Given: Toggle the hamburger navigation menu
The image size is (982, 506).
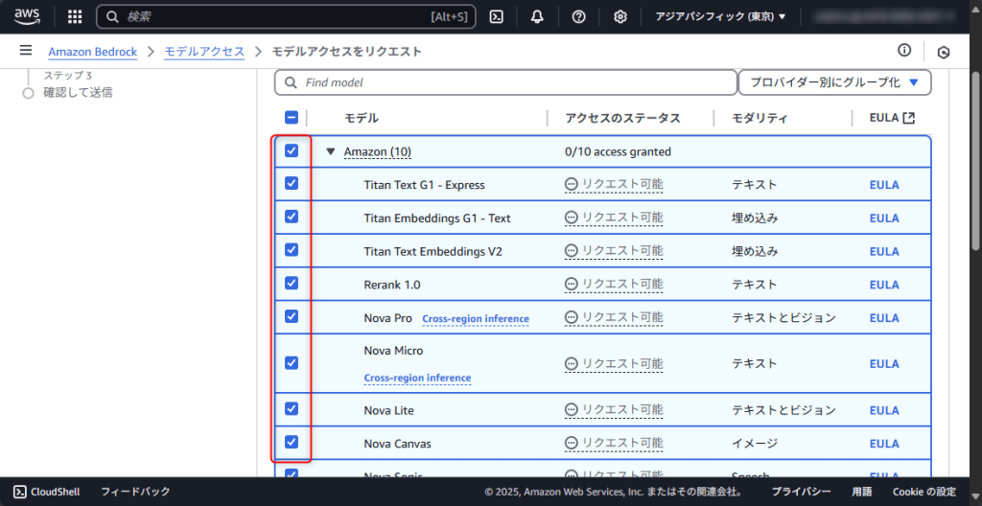Looking at the screenshot, I should (26, 50).
